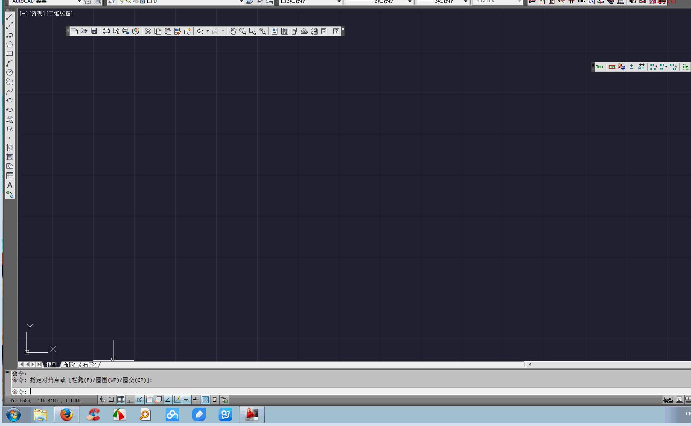Activate the Pan hand tool

[x=233, y=31]
